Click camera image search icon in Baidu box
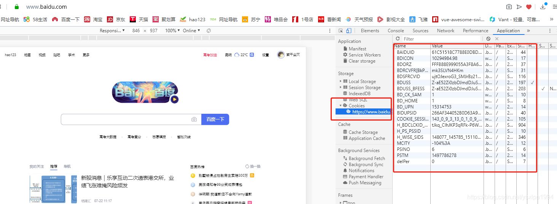The height and width of the screenshot is (204, 557). pos(194,119)
